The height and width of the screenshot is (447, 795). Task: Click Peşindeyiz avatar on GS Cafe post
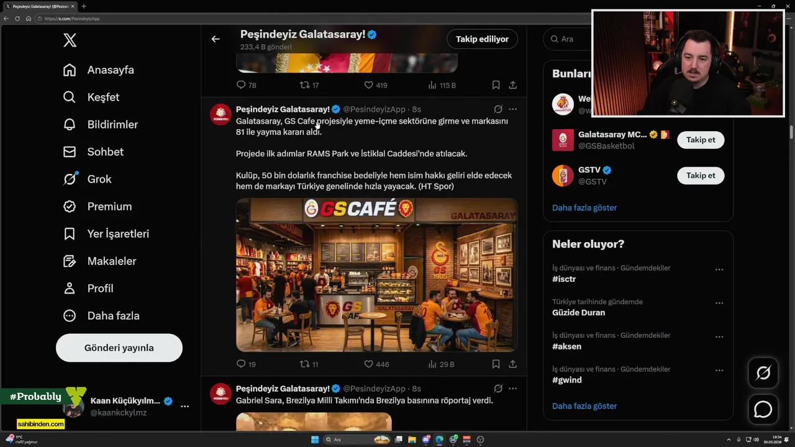point(220,114)
